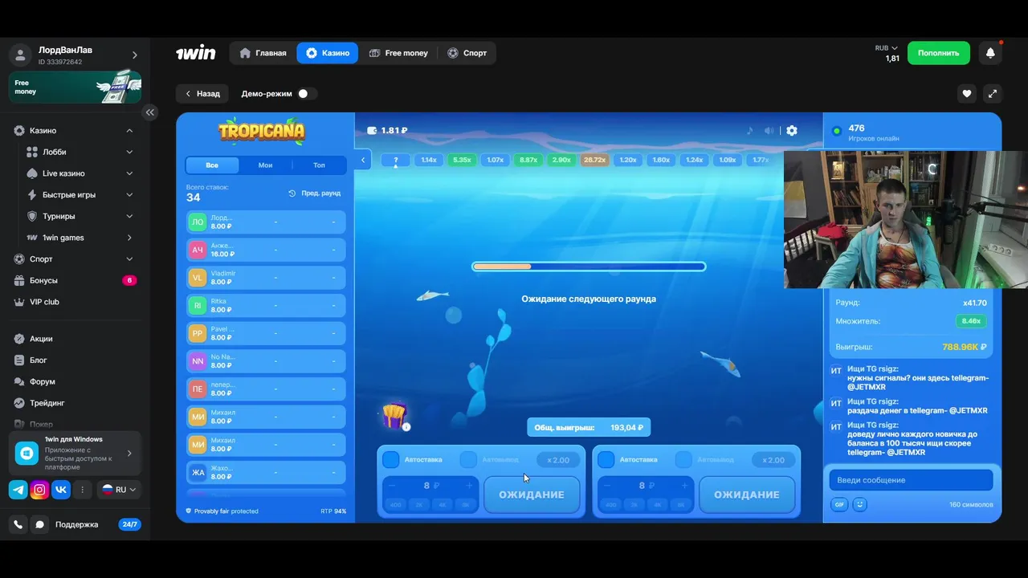Expand the Live casino submenu
This screenshot has width=1028, height=578.
[x=129, y=173]
